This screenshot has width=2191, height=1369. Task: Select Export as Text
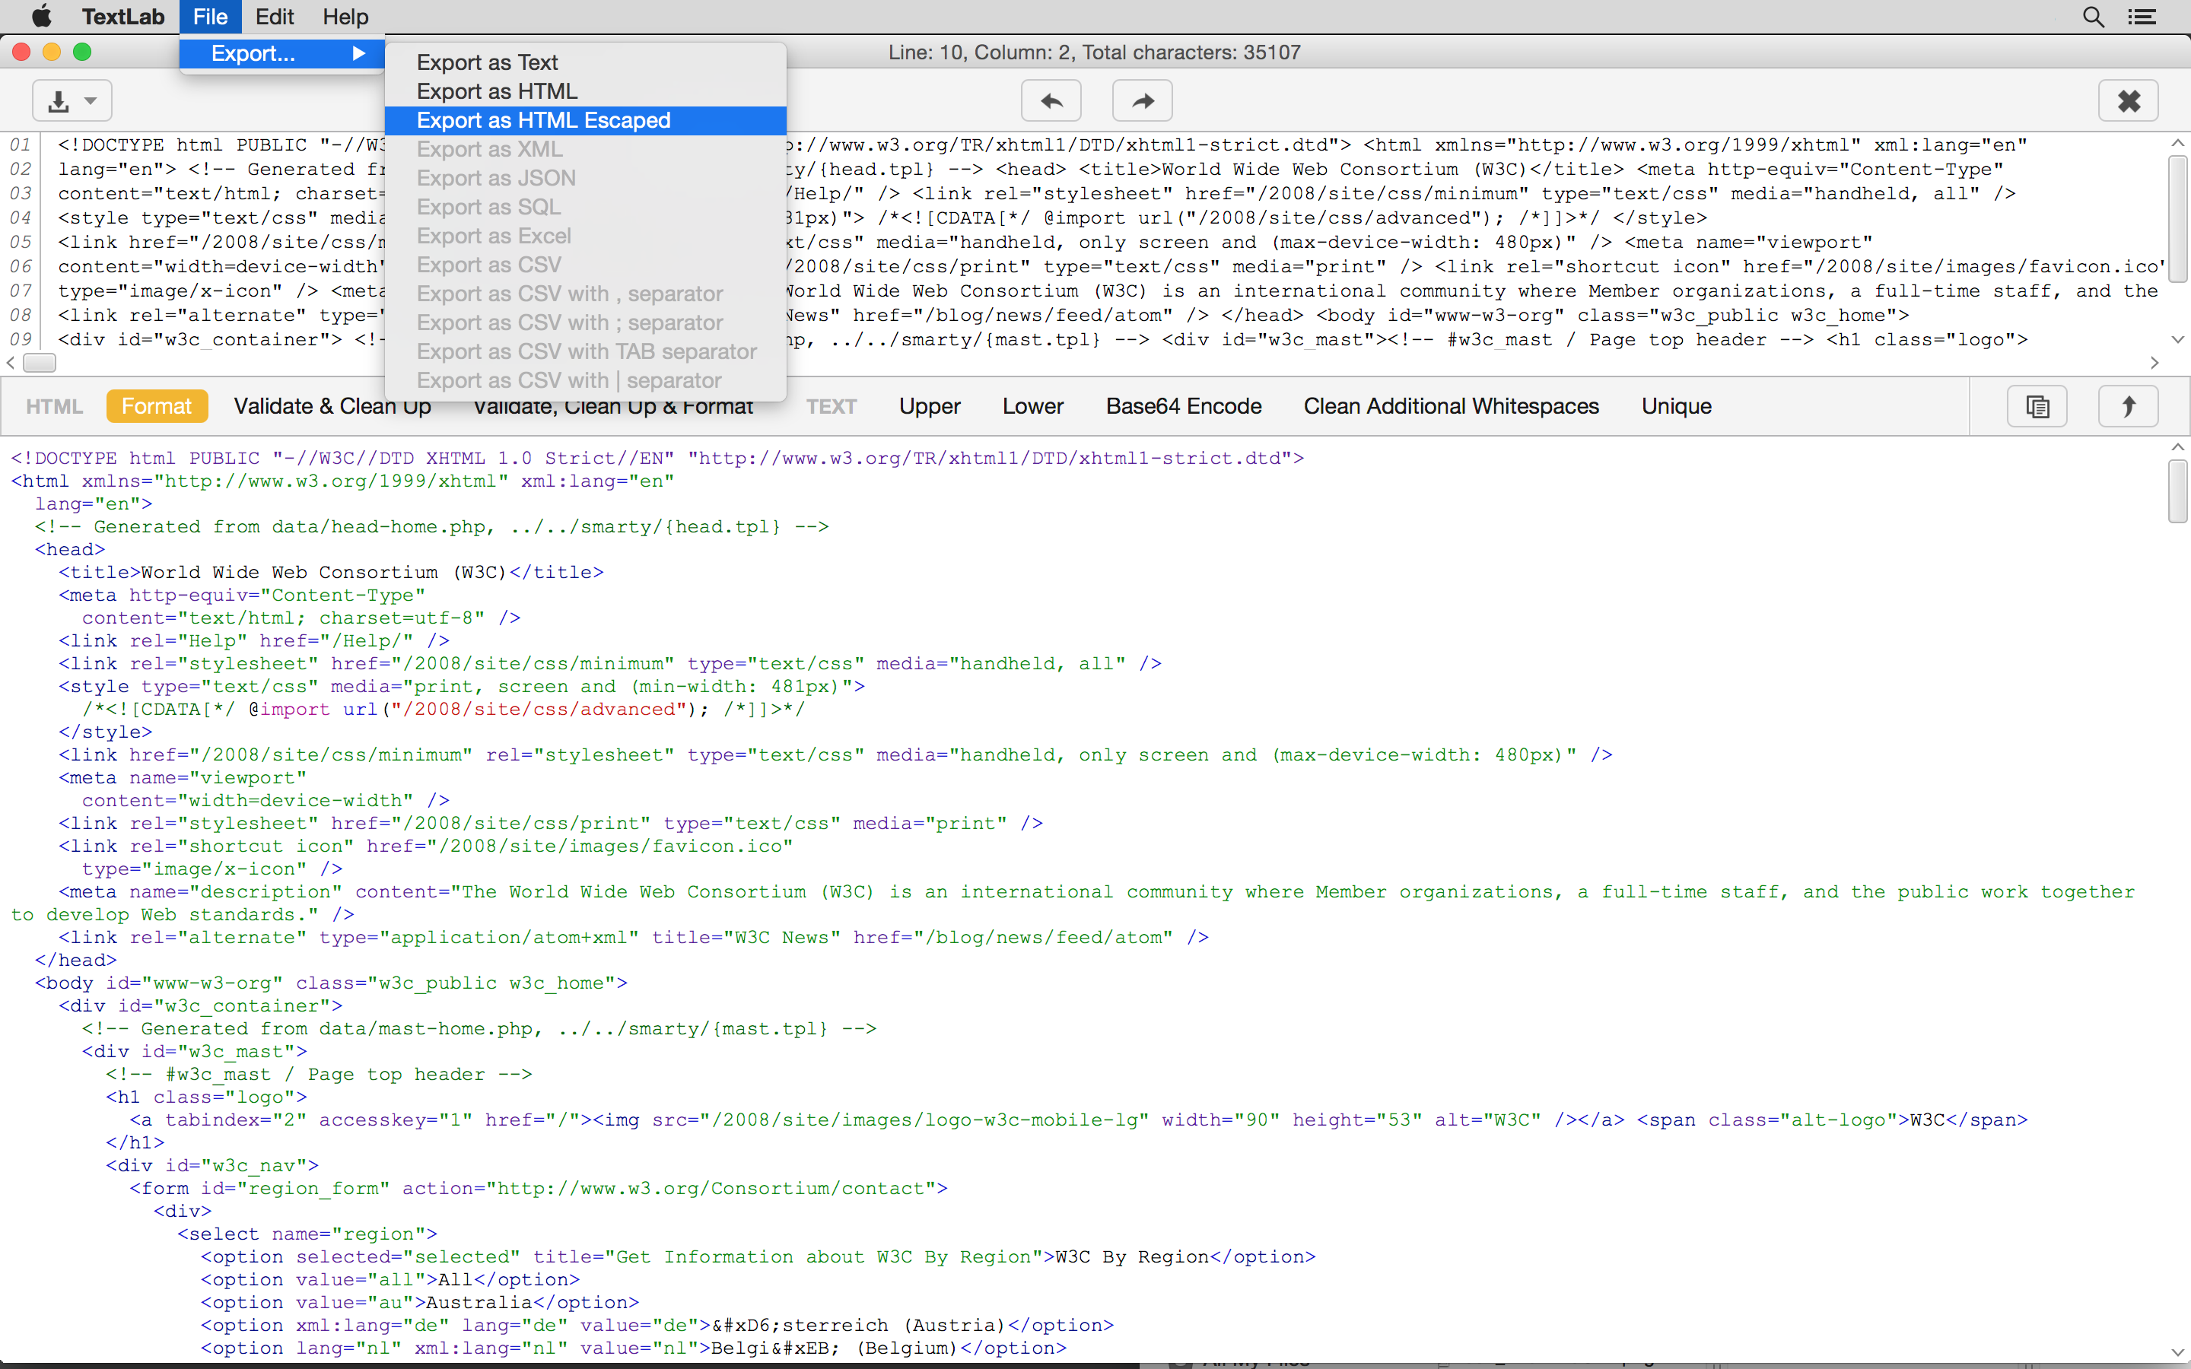point(487,62)
